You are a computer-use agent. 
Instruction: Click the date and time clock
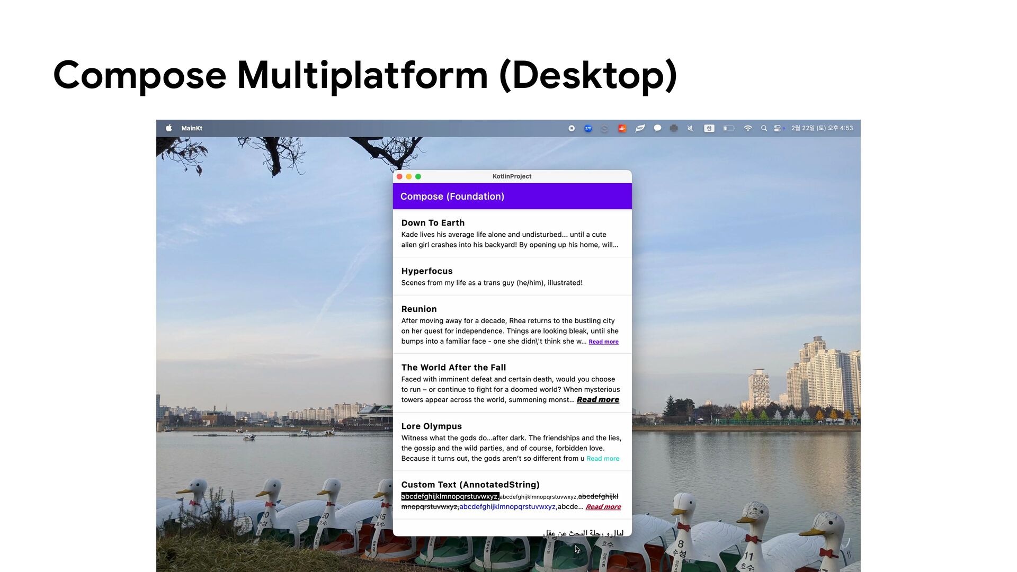click(x=822, y=128)
